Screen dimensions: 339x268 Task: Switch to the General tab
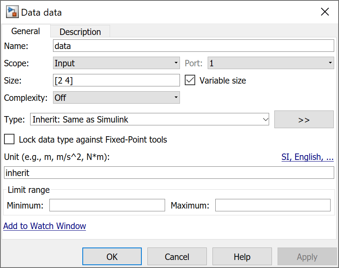coord(26,31)
